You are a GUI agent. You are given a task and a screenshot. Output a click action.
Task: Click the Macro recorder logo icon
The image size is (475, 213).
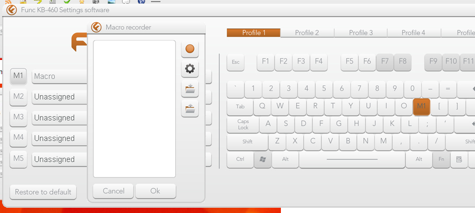pyautogui.click(x=96, y=27)
